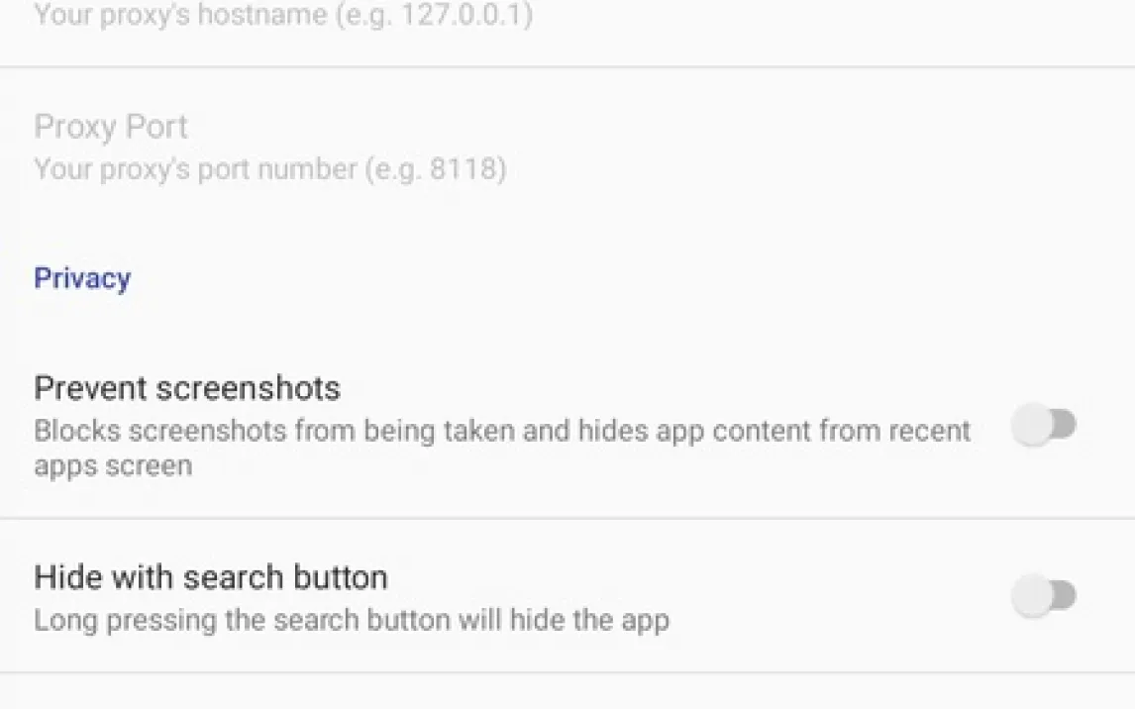The width and height of the screenshot is (1135, 709).
Task: Click the "e.g. 8118" port example text
Action: tap(436, 169)
